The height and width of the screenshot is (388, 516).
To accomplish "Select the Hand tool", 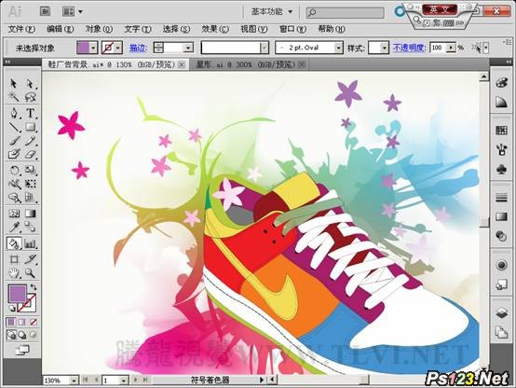I will tap(14, 273).
